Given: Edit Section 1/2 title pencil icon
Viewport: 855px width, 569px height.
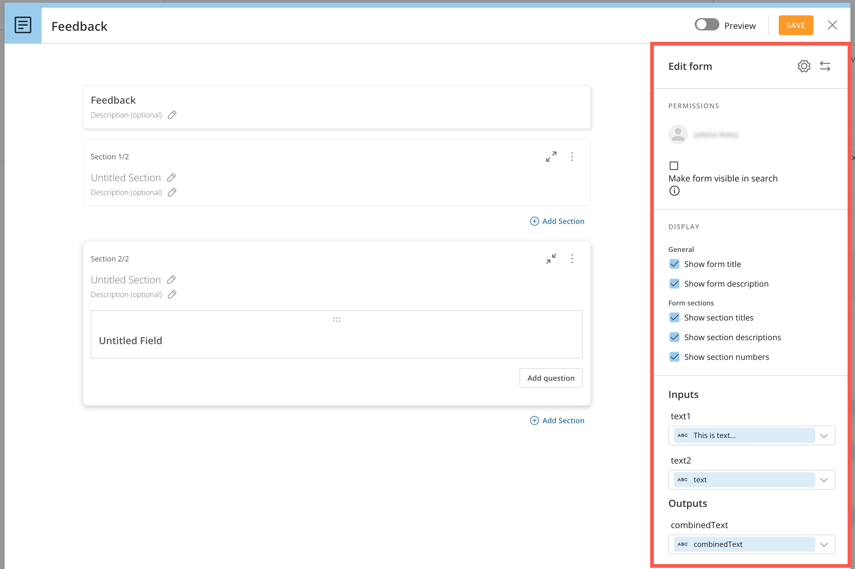Looking at the screenshot, I should point(171,177).
